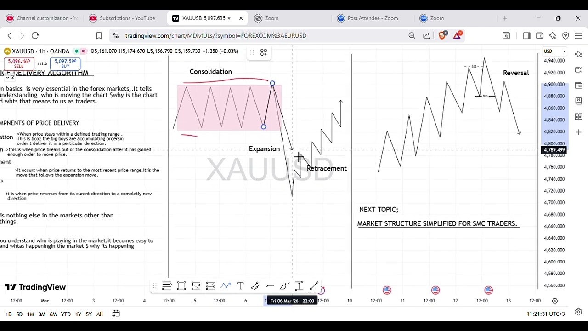588x331 pixels.
Task: Set chart range to YTD
Action: click(66, 314)
